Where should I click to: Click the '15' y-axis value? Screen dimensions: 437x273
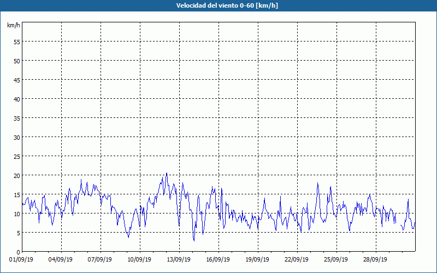click(17, 195)
